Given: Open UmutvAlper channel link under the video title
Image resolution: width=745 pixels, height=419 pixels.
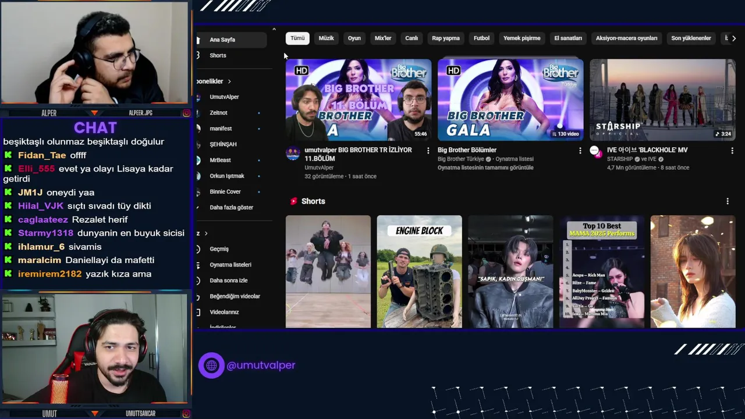Looking at the screenshot, I should pos(319,168).
